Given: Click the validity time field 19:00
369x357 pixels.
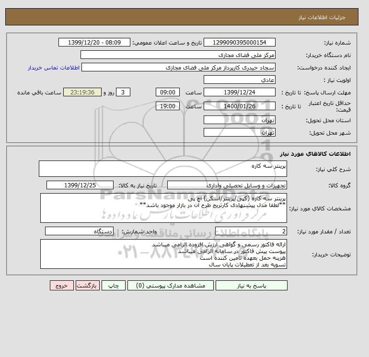Looking at the screenshot, I should [x=168, y=106].
